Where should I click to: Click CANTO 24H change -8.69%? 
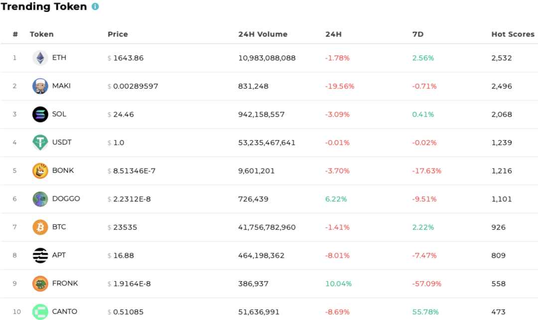tap(337, 312)
